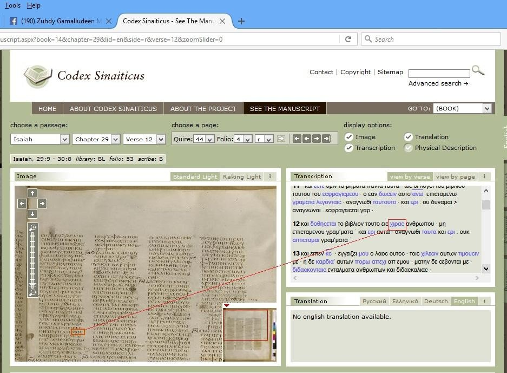Open the Chapter 29 dropdown

tap(96, 139)
